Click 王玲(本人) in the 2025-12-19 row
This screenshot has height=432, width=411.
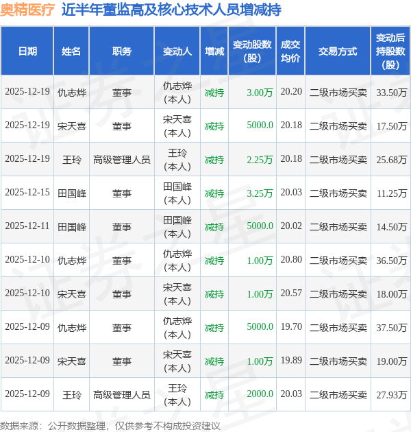(177, 160)
